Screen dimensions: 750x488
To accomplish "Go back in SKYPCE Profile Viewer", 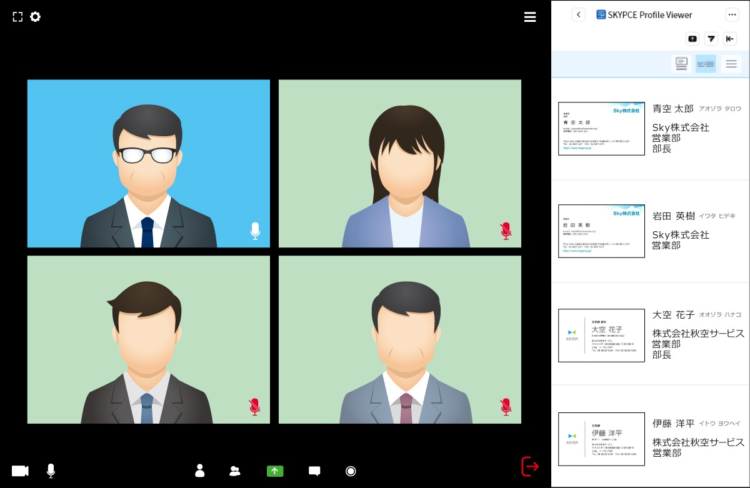I will click(578, 15).
